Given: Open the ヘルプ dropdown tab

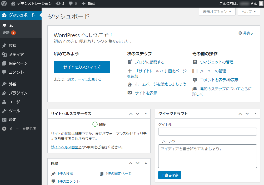Looking at the screenshot, I should (249, 11).
